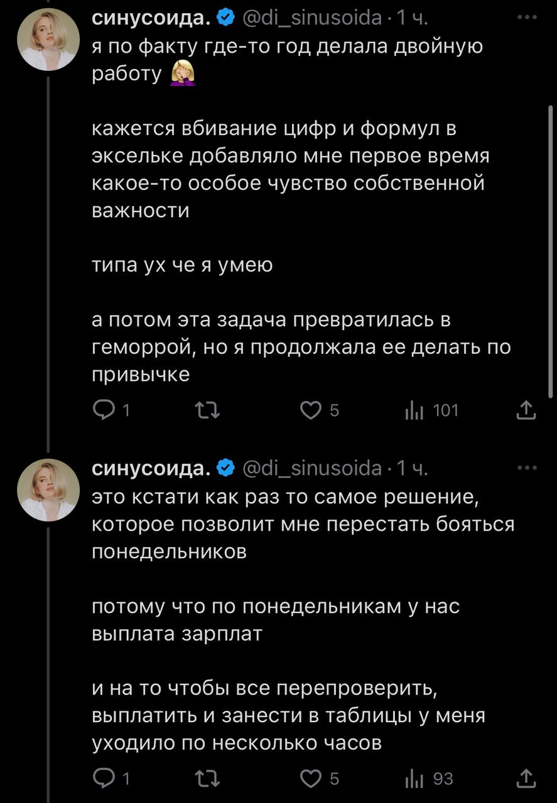Retweet the second tweet about salary payouts
Viewport: 557px width, 803px height.
point(206,779)
